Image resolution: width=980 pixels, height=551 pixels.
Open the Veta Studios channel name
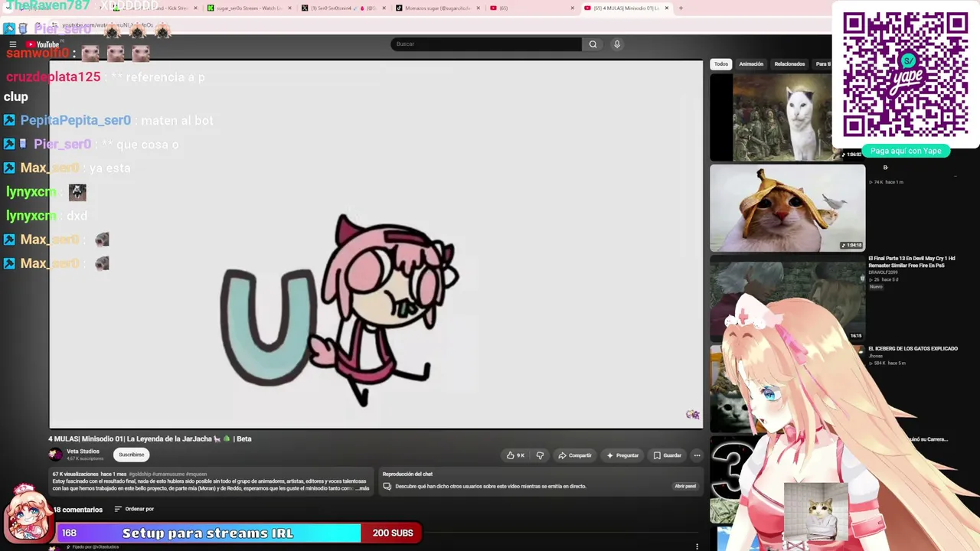[x=83, y=452]
